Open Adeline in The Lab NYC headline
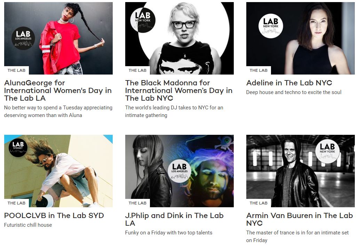Image resolution: width=359 pixels, height=248 pixels. (289, 83)
